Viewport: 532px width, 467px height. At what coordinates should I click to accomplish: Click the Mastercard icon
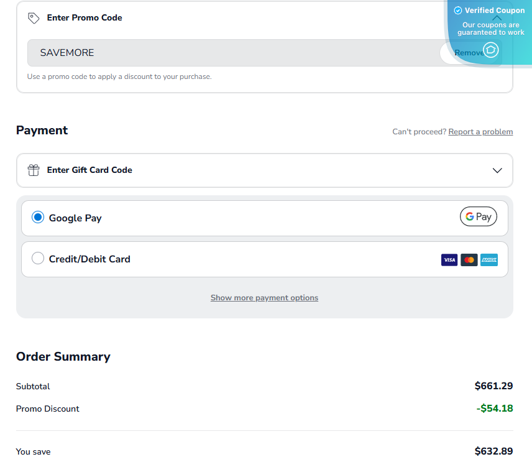point(469,259)
